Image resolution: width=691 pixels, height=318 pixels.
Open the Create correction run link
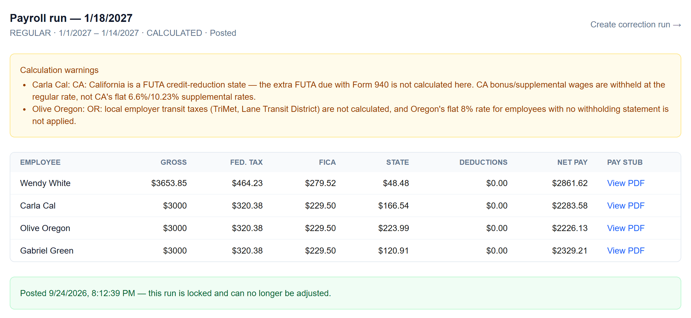point(636,24)
